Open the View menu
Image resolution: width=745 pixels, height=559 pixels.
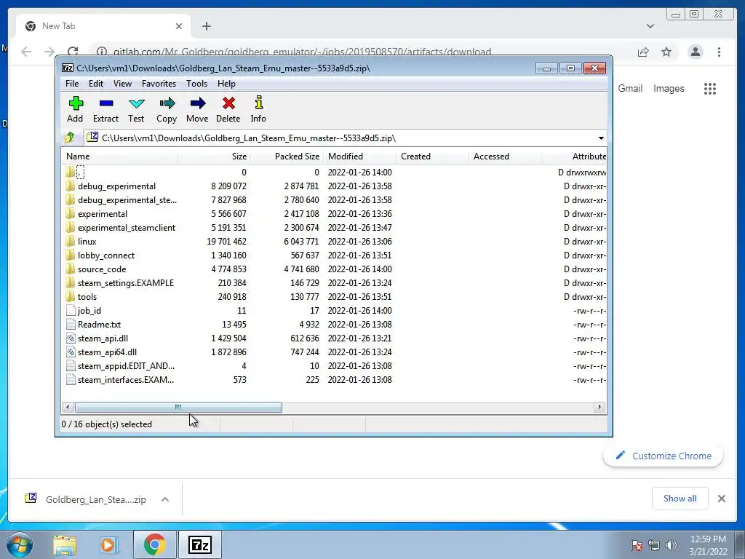[122, 84]
